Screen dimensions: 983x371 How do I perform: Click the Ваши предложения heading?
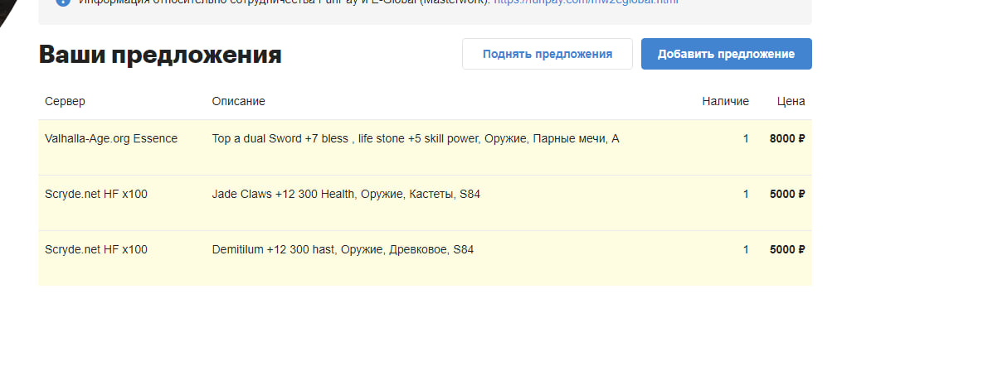160,55
